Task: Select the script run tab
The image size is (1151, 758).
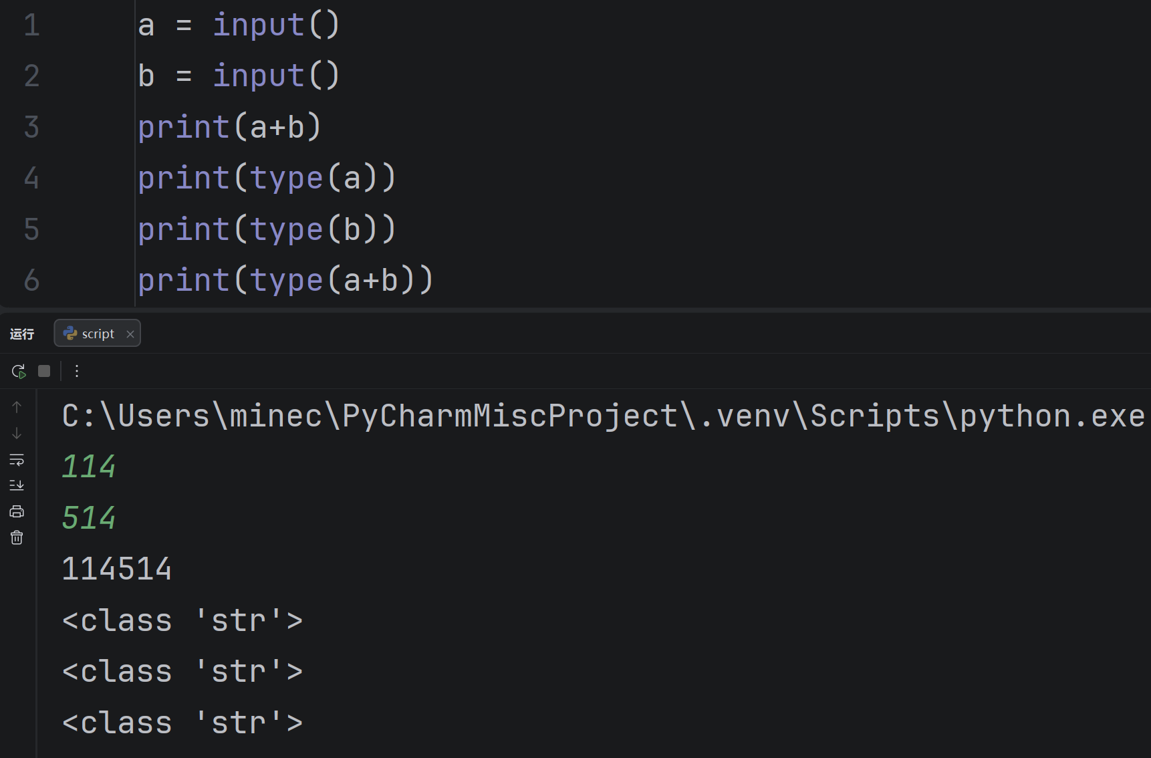Action: tap(97, 334)
